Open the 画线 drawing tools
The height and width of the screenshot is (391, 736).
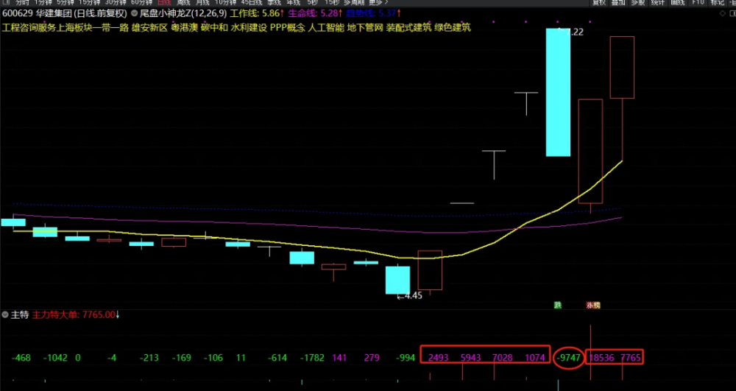click(x=677, y=2)
